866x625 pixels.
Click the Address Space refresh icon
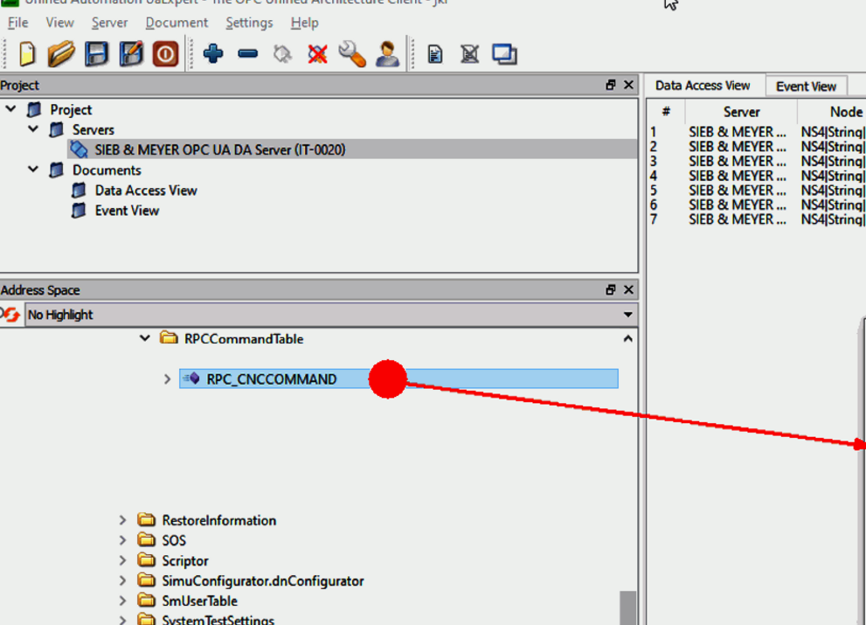[10, 315]
